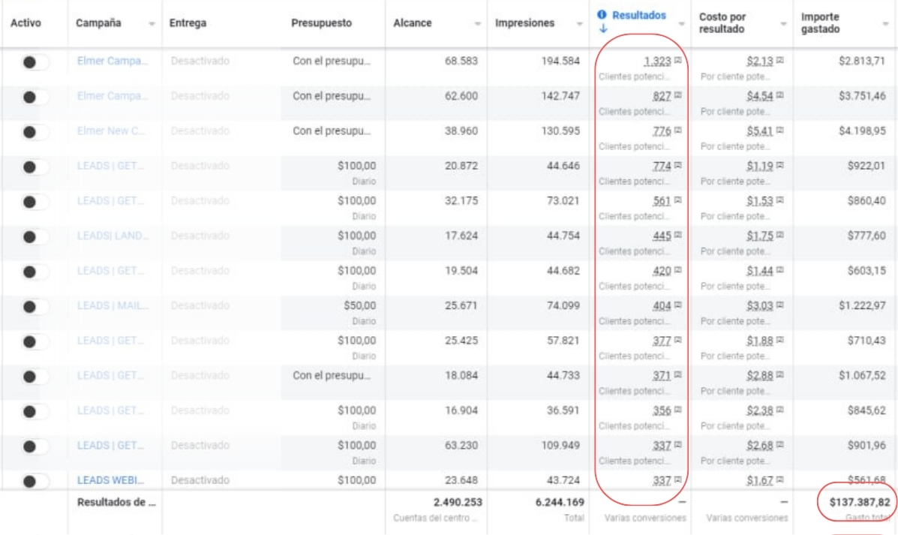898x535 pixels.
Task: Click the info icon beside Resultados header
Action: pyautogui.click(x=602, y=15)
